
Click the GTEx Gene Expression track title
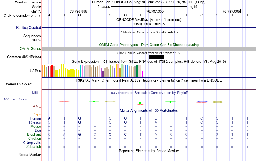tap(149, 62)
